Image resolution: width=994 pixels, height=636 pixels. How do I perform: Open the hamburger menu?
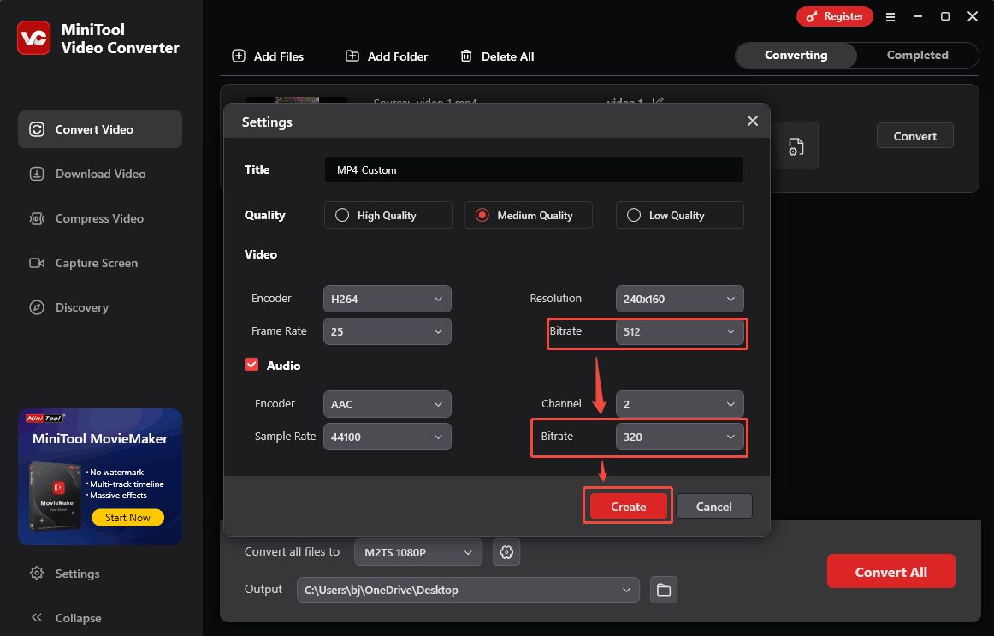point(890,17)
